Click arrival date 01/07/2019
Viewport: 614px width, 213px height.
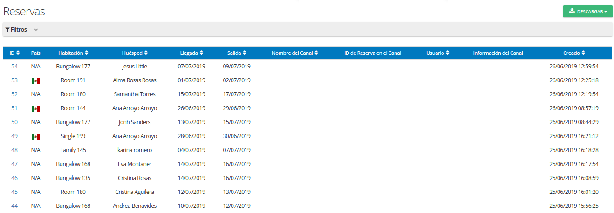(x=191, y=80)
